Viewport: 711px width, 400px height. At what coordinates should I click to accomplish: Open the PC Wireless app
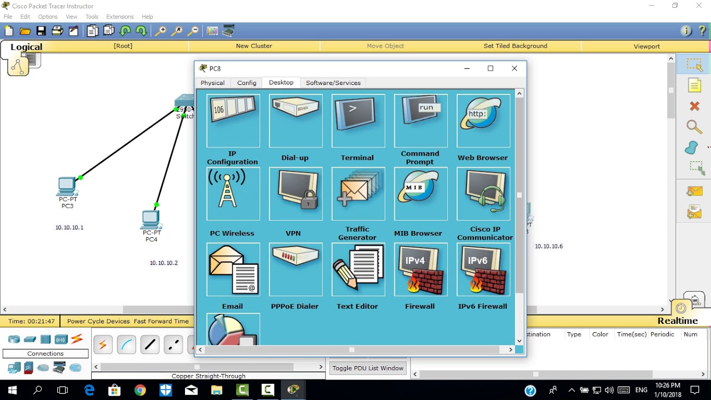coord(233,194)
